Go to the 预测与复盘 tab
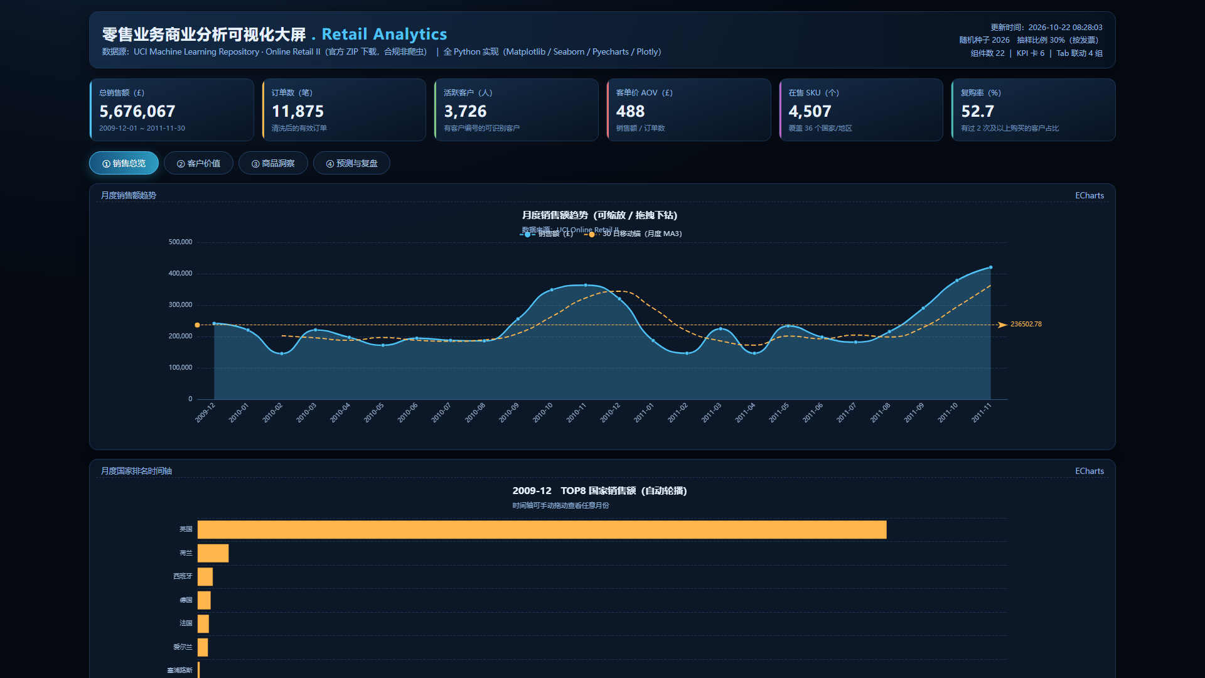1205x678 pixels. pyautogui.click(x=351, y=163)
